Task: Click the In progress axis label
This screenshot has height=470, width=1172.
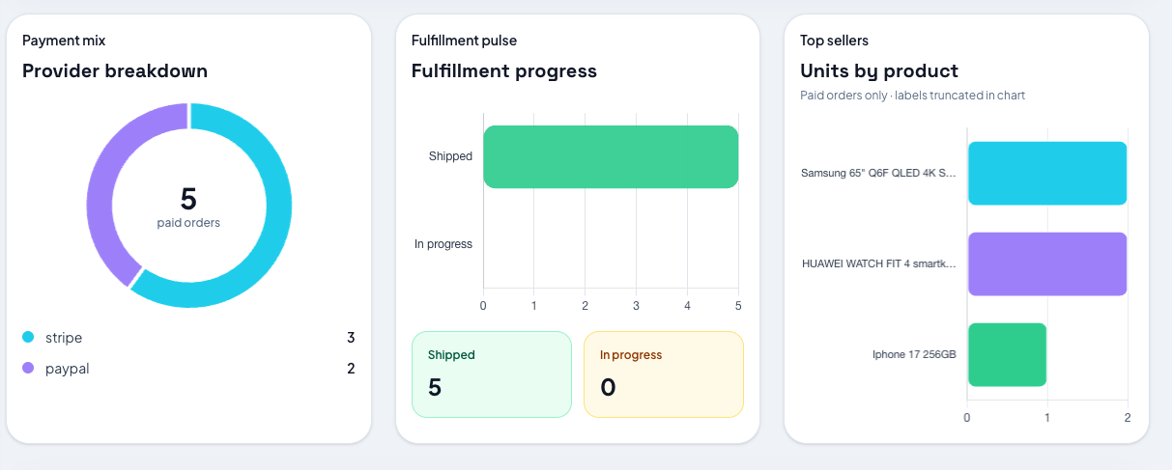Action: (x=443, y=244)
